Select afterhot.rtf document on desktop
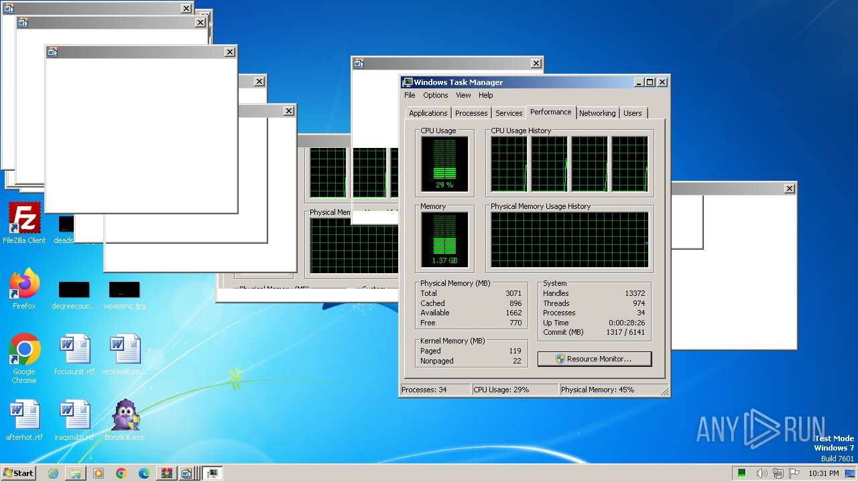Screen dimensions: 858x482 point(24,420)
